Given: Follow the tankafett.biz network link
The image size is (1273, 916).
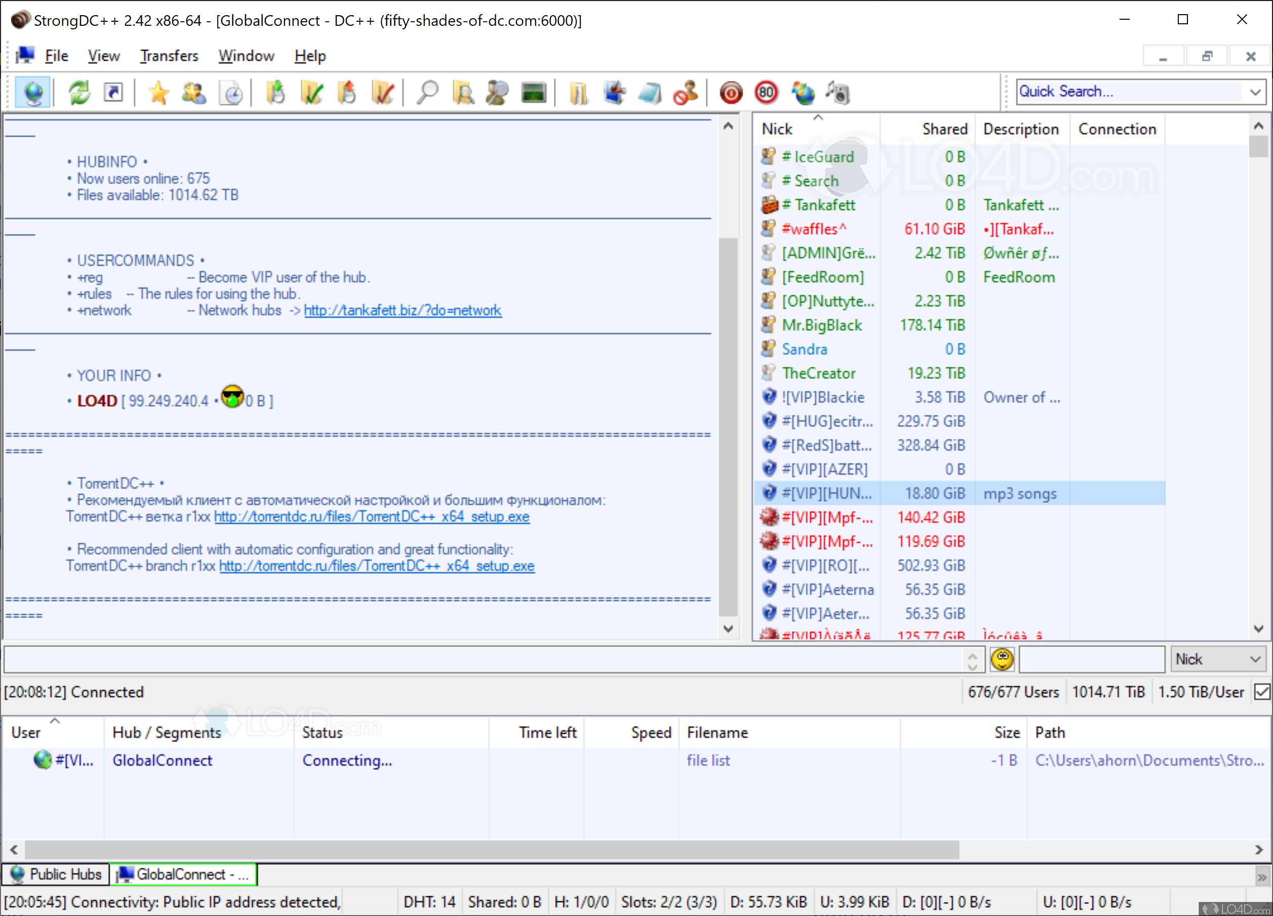Looking at the screenshot, I should click(403, 310).
